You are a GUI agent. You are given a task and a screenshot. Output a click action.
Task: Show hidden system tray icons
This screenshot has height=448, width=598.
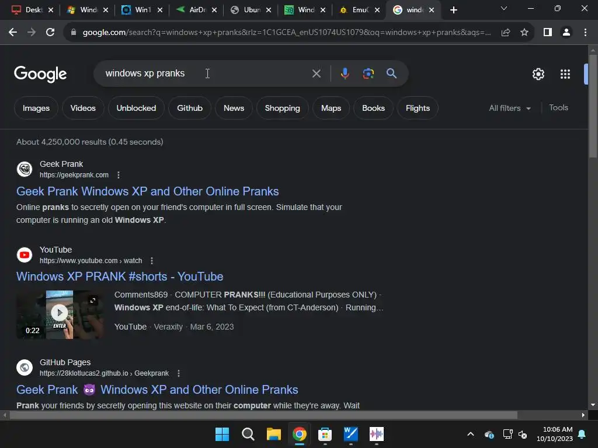[x=471, y=434]
